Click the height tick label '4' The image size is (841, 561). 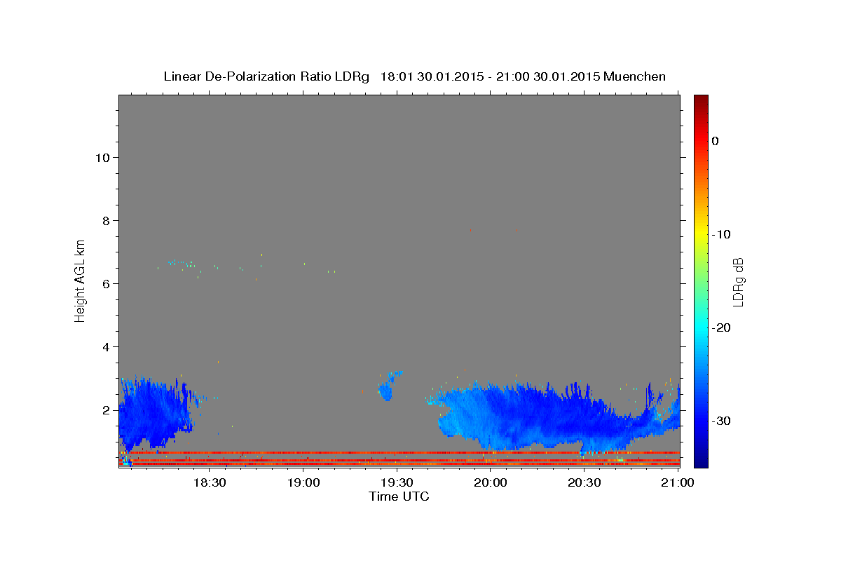point(106,346)
